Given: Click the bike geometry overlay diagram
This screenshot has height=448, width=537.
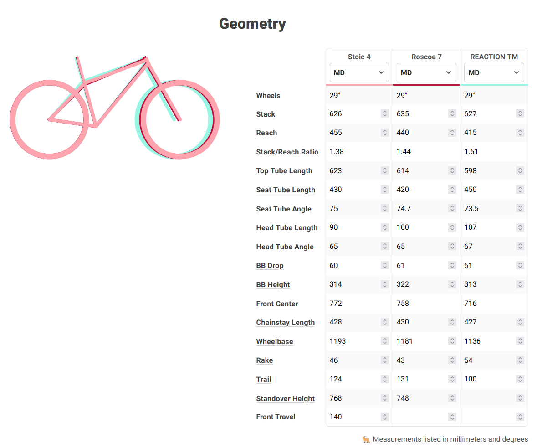Looking at the screenshot, I should click(115, 108).
